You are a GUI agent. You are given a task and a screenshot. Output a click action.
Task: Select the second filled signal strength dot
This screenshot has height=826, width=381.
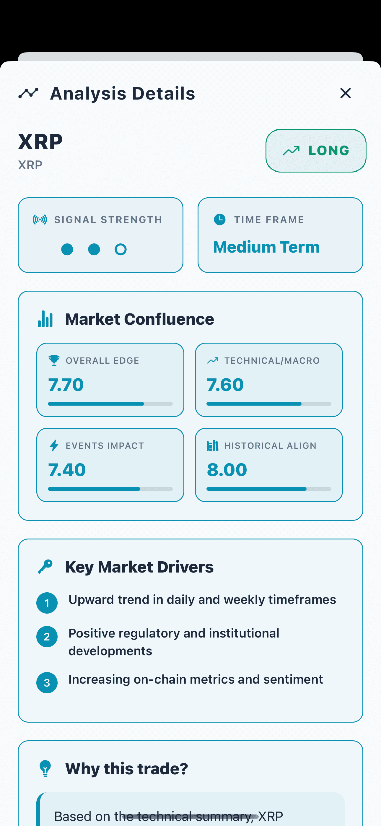pyautogui.click(x=94, y=249)
